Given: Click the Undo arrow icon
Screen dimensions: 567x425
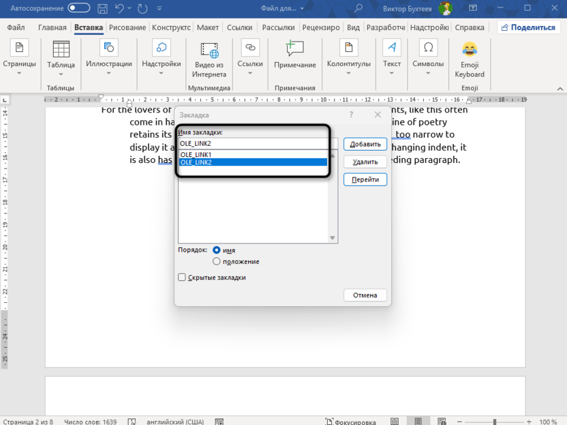Looking at the screenshot, I should [x=119, y=9].
